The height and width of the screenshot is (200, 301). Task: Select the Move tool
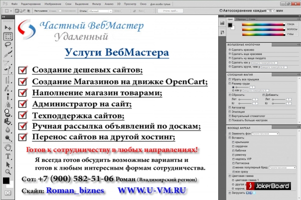[8, 28]
